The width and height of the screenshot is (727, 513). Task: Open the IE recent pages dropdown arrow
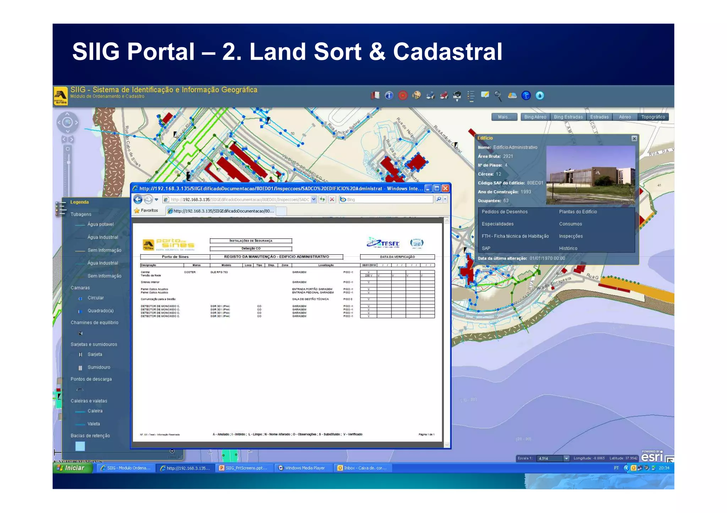(157, 200)
